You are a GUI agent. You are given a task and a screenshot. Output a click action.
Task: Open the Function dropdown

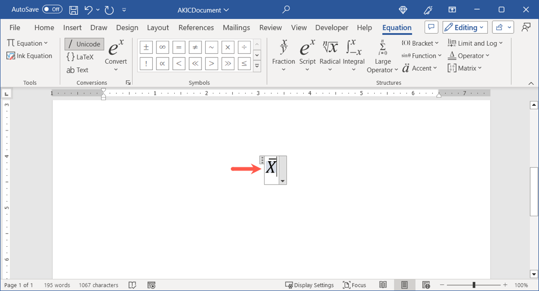(421, 55)
